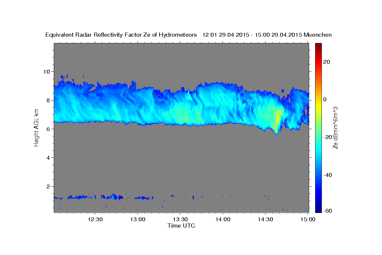Click the 14:30 time tick label
382x255 pixels.
pyautogui.click(x=265, y=219)
